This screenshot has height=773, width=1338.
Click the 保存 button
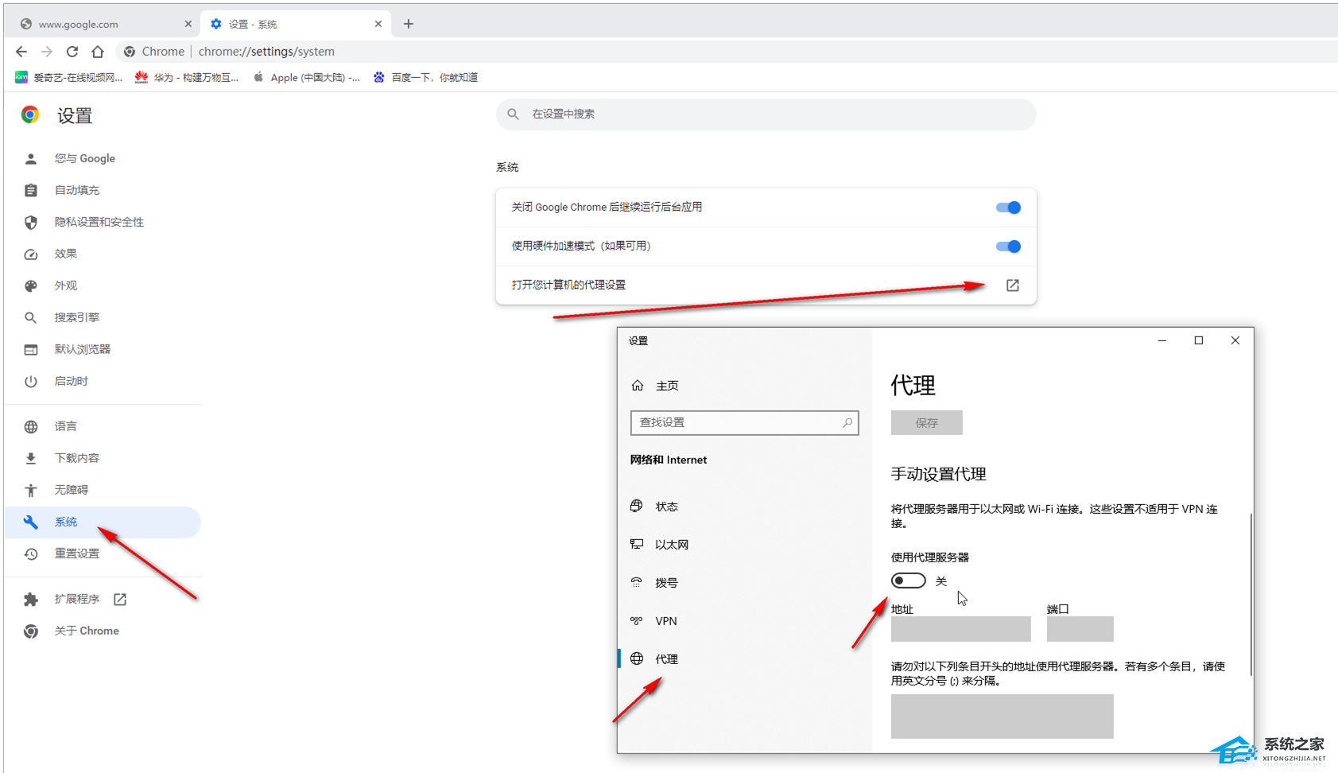point(926,423)
